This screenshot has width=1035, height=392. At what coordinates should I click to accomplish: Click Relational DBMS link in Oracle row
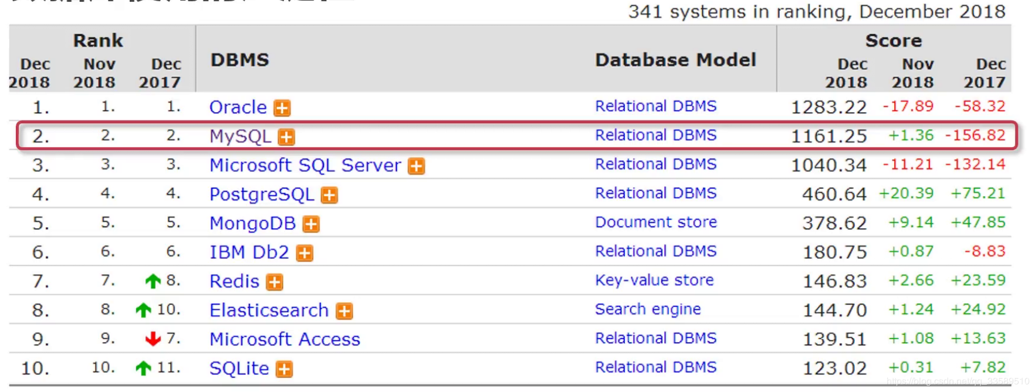[x=656, y=106]
